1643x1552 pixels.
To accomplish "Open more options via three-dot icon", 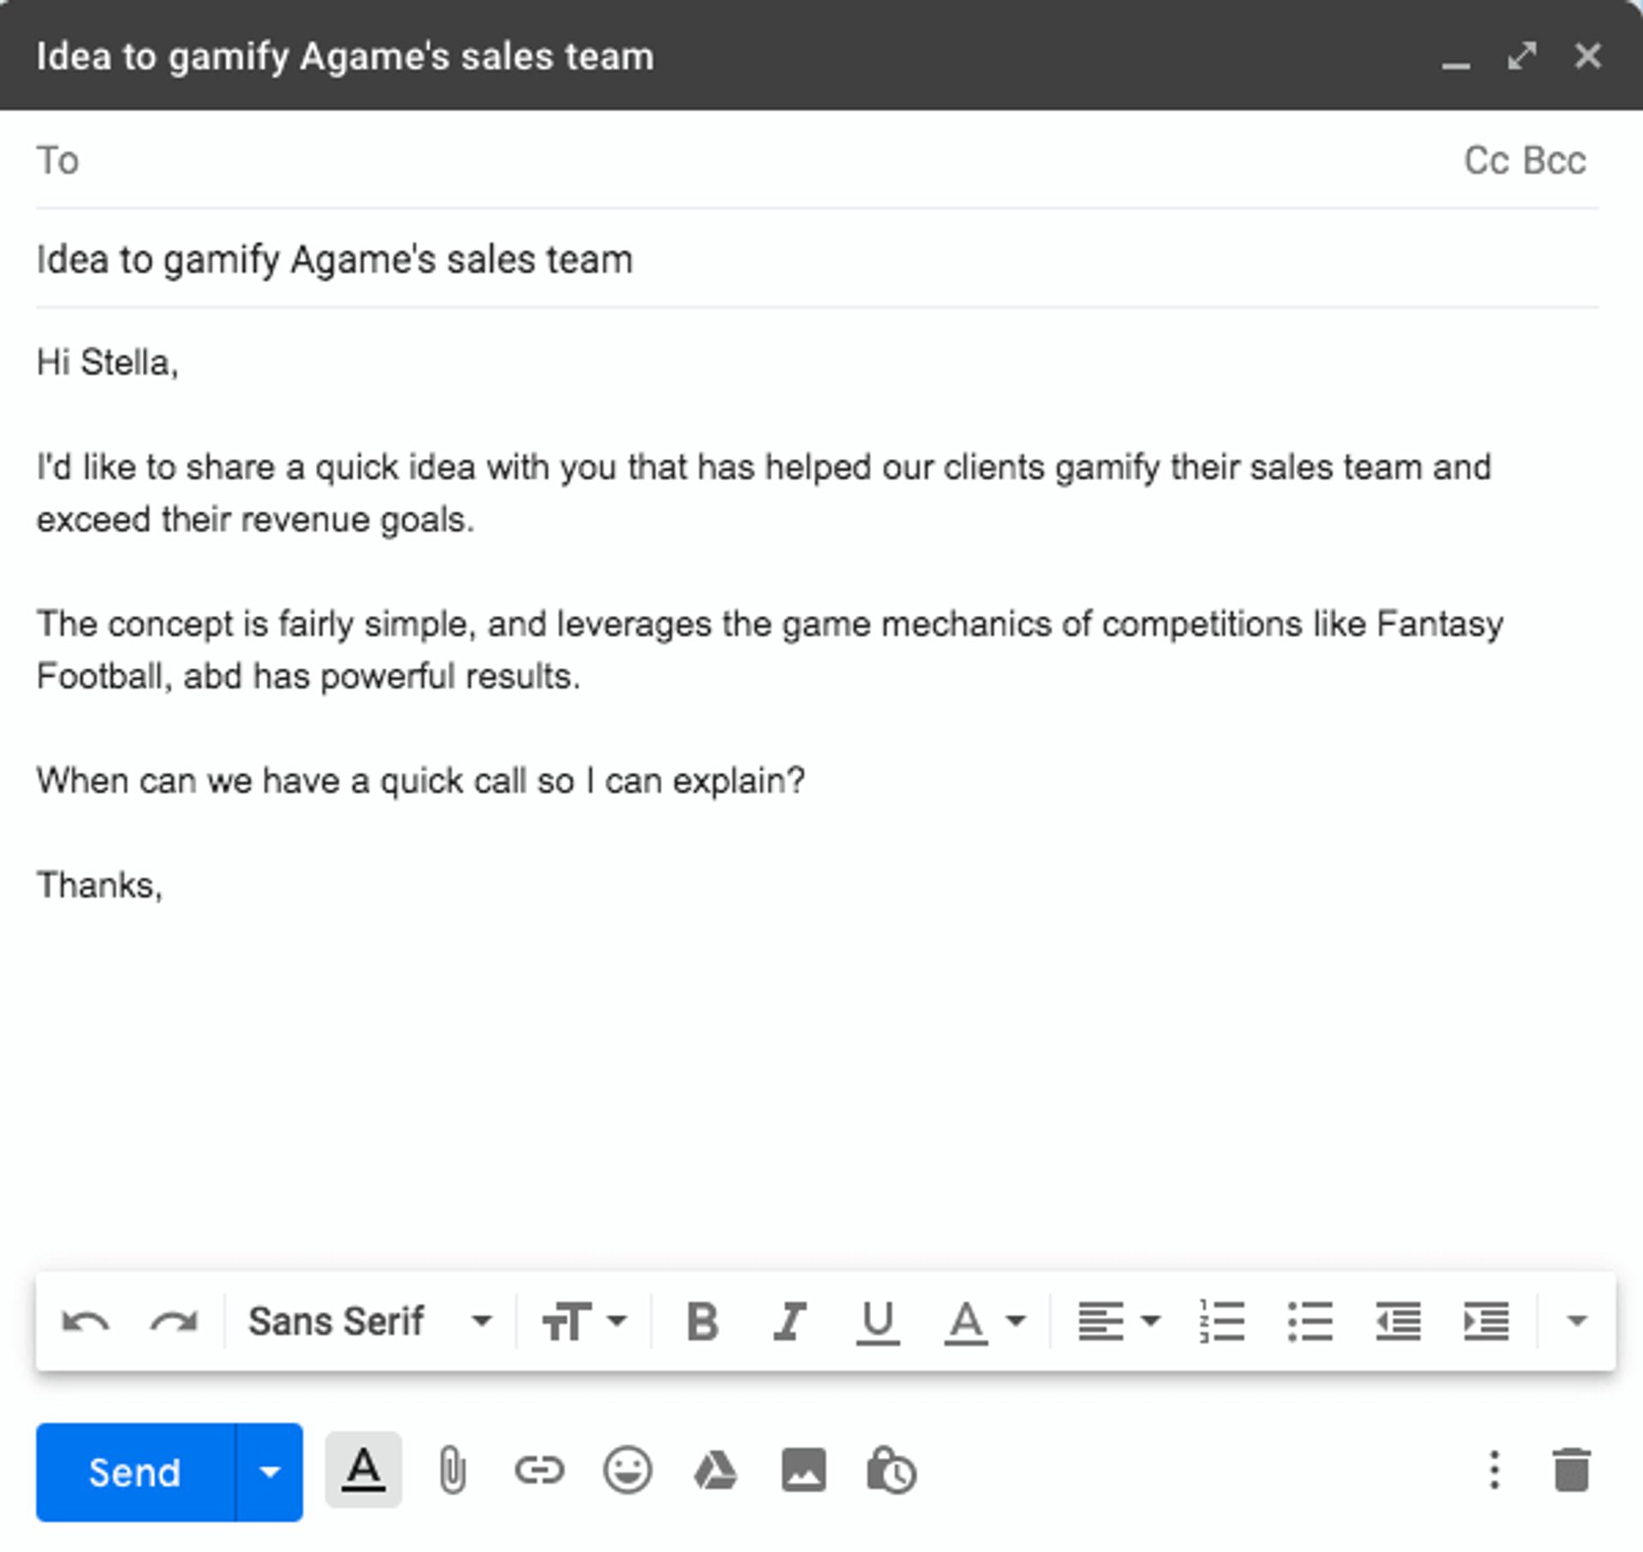I will [1494, 1472].
